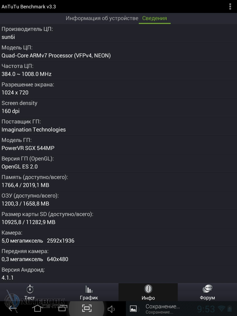Image resolution: width=237 pixels, height=316 pixels.
Task: Tap the Разрешение экрана 1024 x 720 entry
Action: pyautogui.click(x=118, y=89)
